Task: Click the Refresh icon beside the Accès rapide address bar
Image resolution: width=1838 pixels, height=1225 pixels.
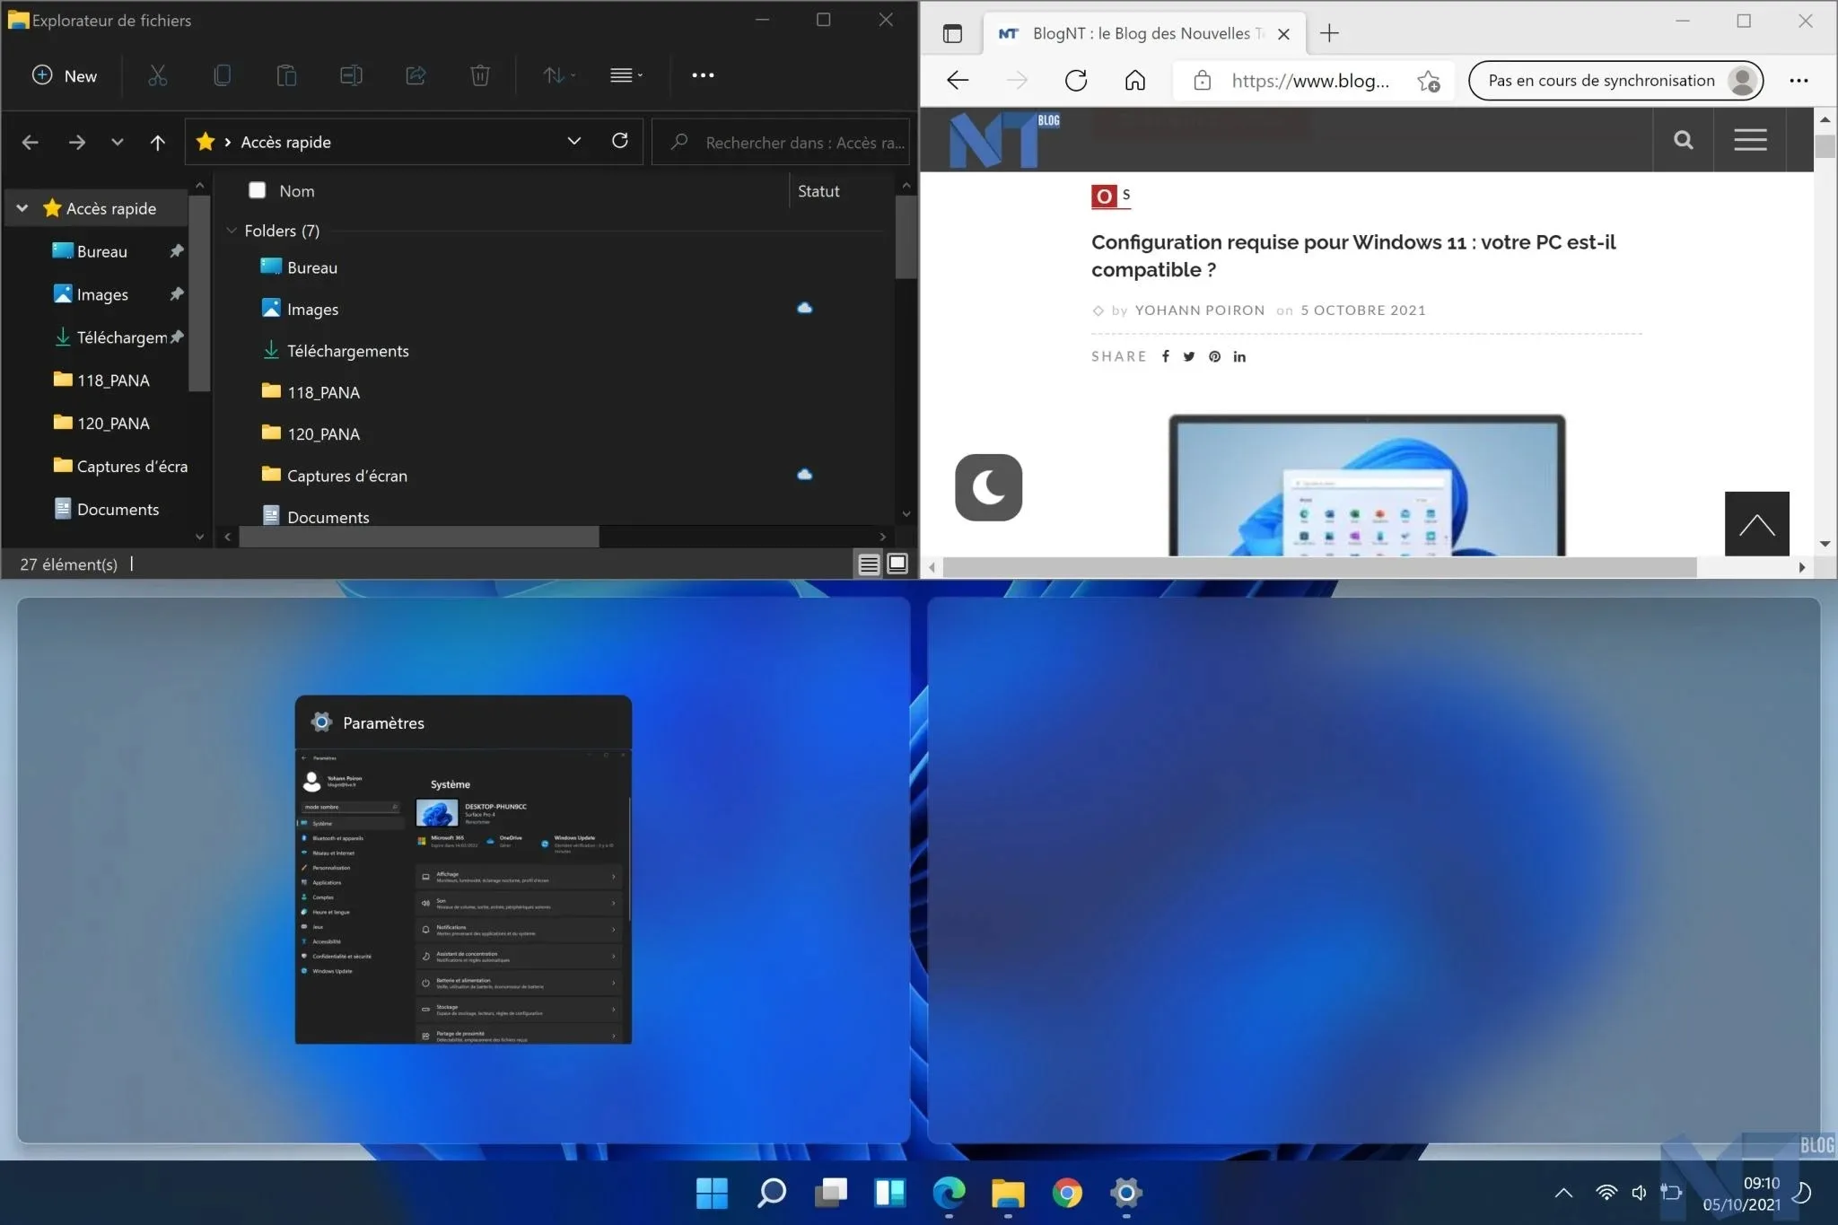Action: point(619,141)
